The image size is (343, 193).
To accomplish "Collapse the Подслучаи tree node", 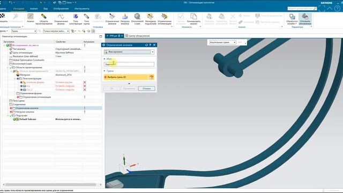I will click(8, 116).
